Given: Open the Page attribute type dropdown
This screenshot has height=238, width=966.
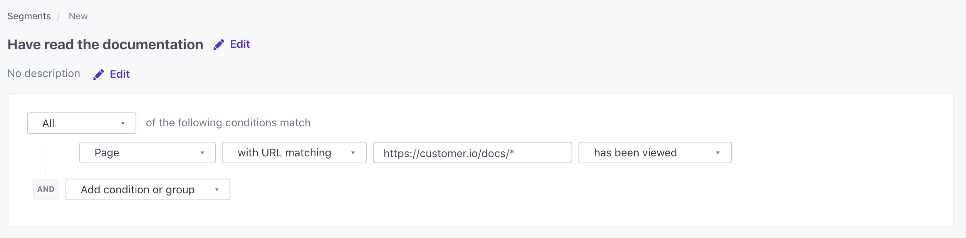Looking at the screenshot, I should coord(148,153).
